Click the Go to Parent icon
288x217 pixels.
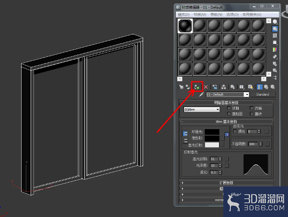click(266, 87)
